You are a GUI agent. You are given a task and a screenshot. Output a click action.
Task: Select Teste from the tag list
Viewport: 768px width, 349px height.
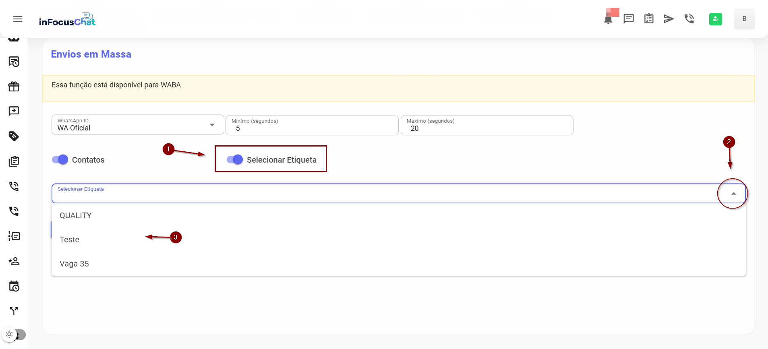(x=70, y=240)
